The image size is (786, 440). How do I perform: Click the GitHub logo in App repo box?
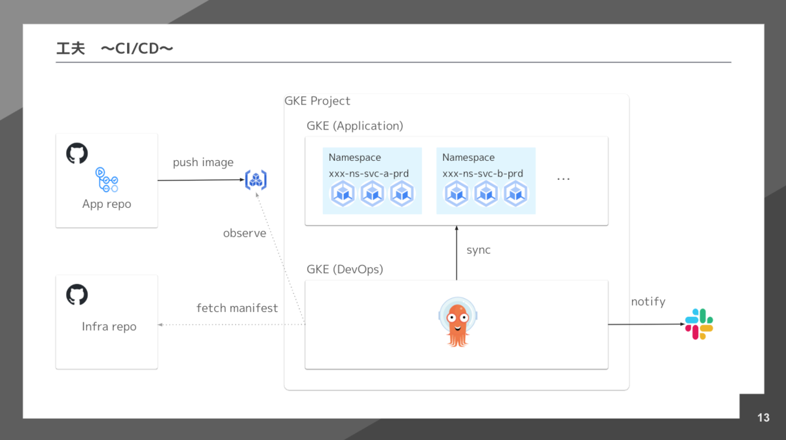point(77,154)
